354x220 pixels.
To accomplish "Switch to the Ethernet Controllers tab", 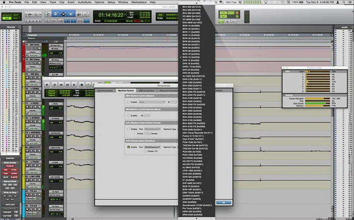I will click(x=168, y=91).
